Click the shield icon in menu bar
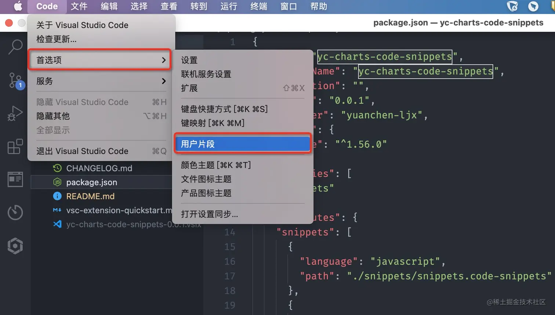The image size is (555, 315). (x=512, y=6)
